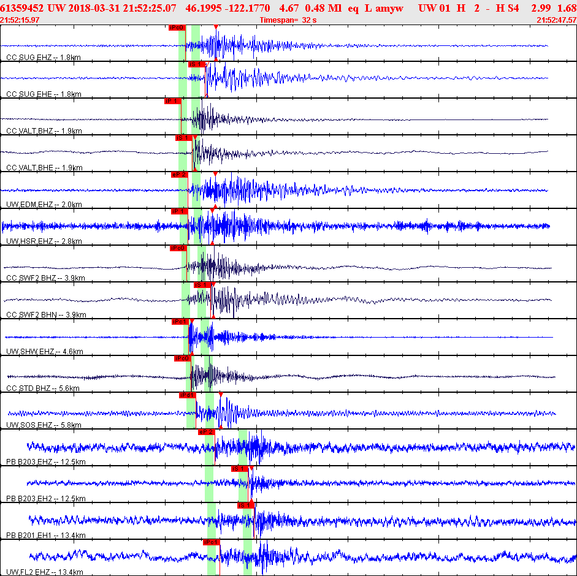
Task: Click the iPc0 pick flag on CC.SUG.EHZ
Action: point(177,28)
